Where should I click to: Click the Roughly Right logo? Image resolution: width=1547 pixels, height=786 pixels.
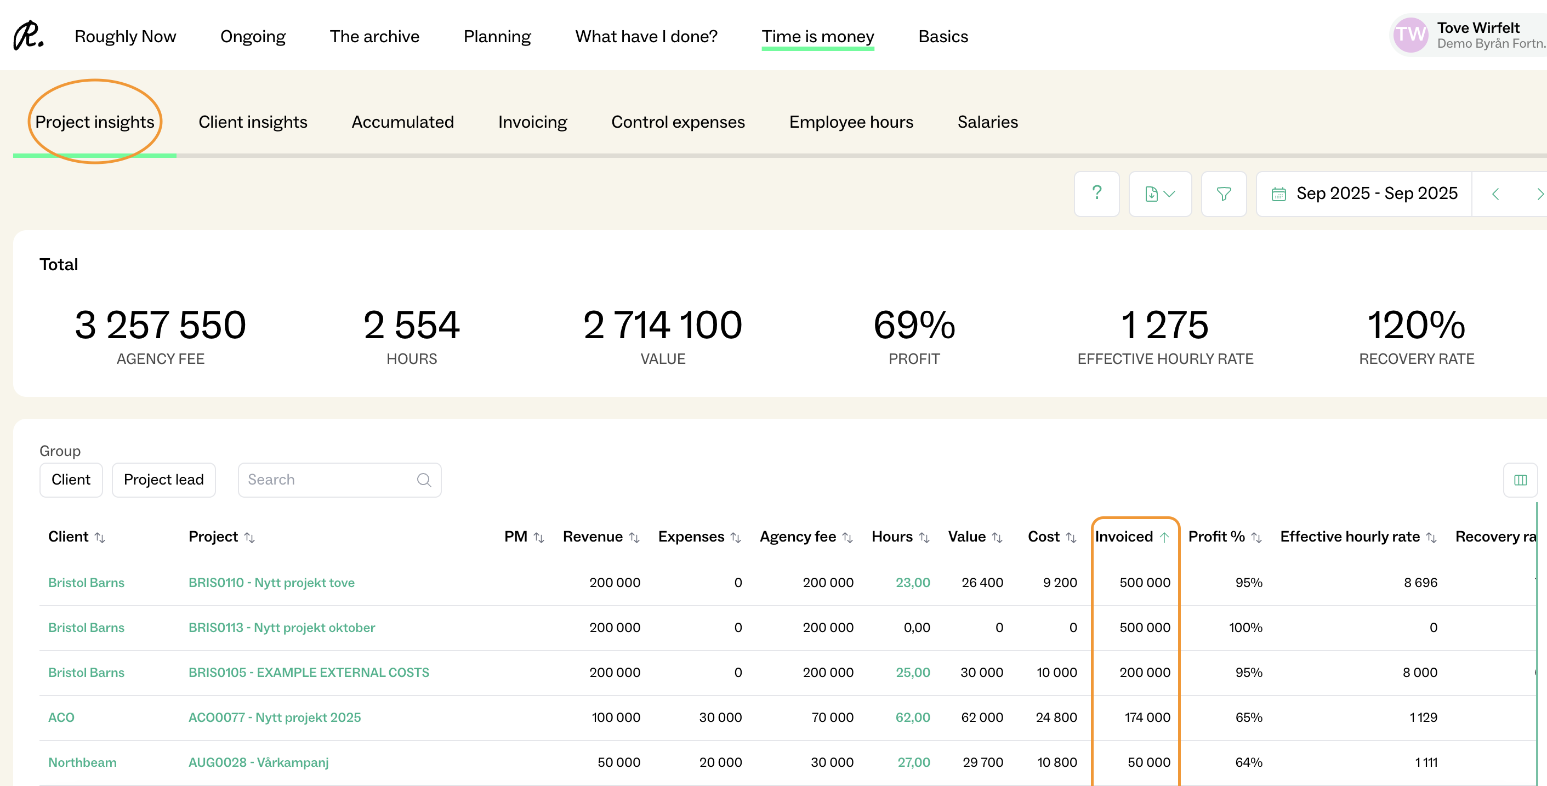(x=28, y=36)
